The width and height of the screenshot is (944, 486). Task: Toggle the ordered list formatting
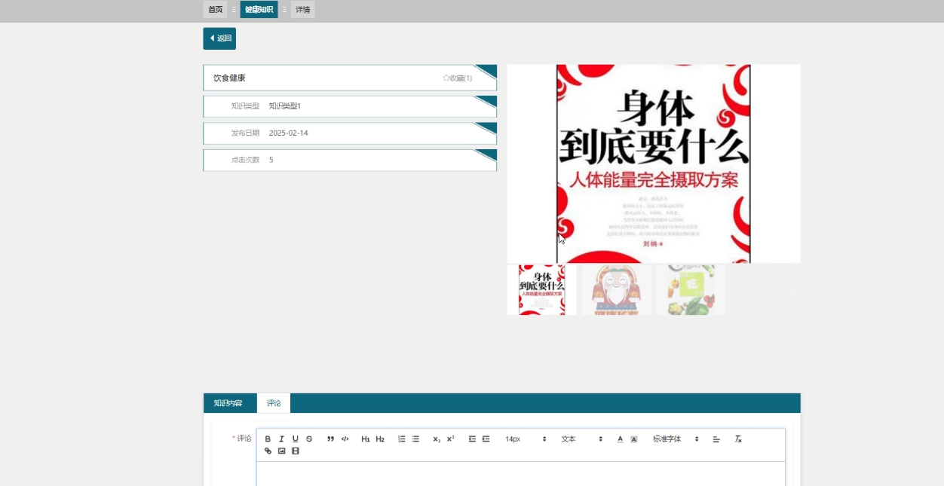point(401,439)
